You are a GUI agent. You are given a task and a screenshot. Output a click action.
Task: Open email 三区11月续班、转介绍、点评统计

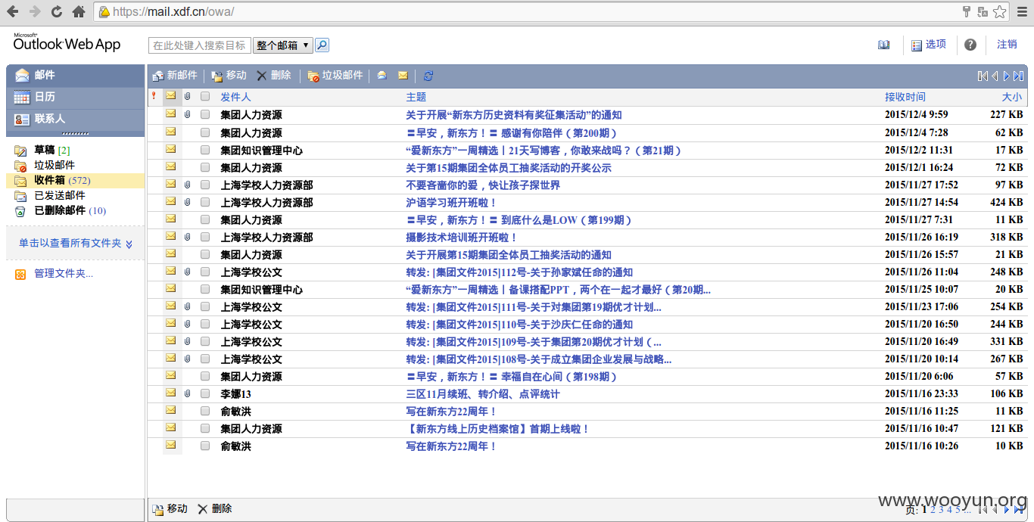pos(483,393)
